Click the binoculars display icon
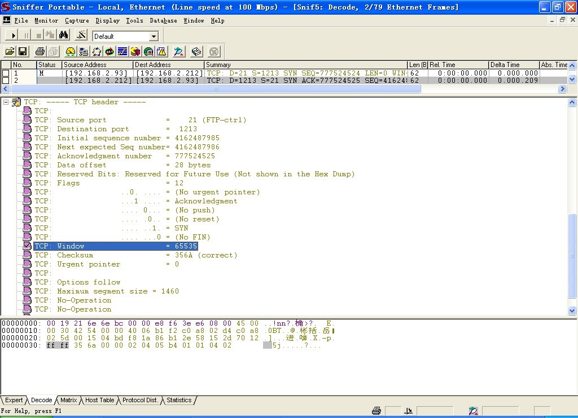The height and width of the screenshot is (418, 578). click(x=63, y=35)
